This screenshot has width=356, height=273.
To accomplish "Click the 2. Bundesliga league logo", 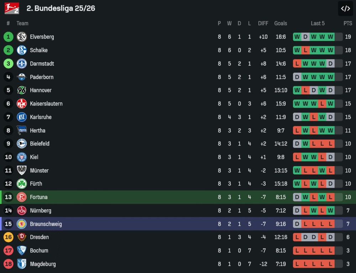I will 12,8.
